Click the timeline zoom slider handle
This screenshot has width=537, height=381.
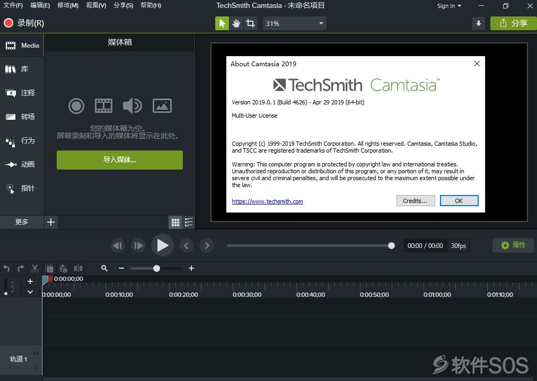pos(156,268)
